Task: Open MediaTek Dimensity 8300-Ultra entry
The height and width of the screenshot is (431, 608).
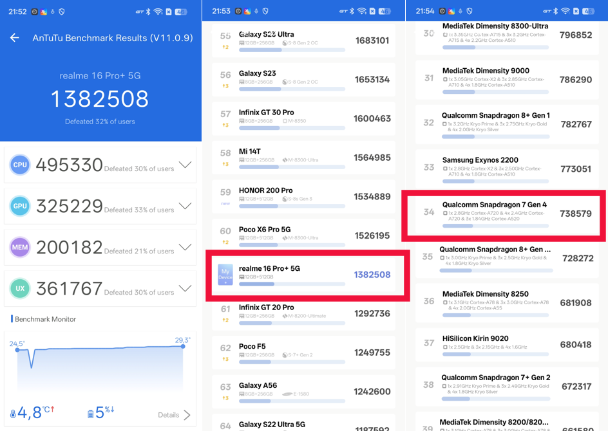Action: 507,37
